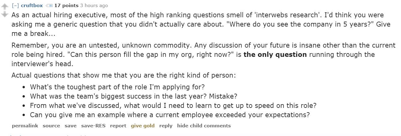Downvote the cruftbox comment
Image resolution: width=401 pixels, height=136 pixels.
[4, 14]
